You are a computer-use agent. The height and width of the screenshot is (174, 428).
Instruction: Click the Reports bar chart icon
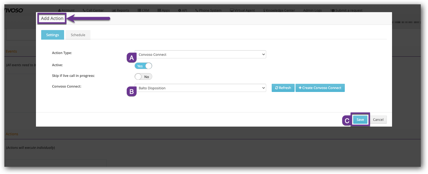(x=114, y=10)
